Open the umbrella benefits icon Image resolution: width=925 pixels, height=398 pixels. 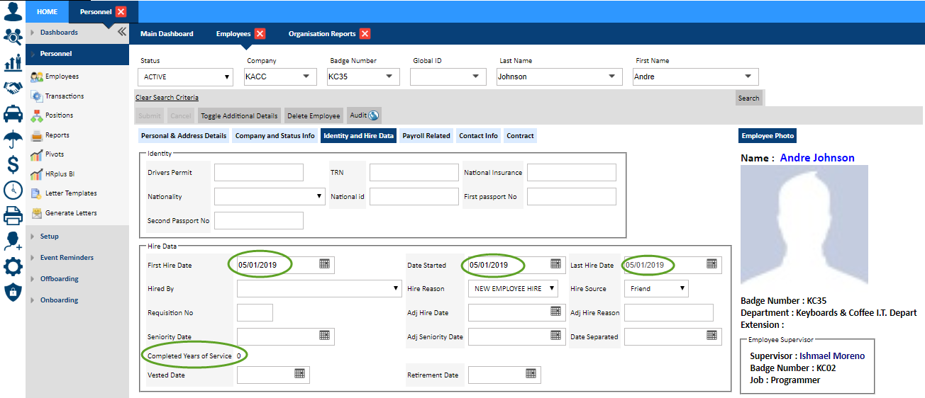13,139
